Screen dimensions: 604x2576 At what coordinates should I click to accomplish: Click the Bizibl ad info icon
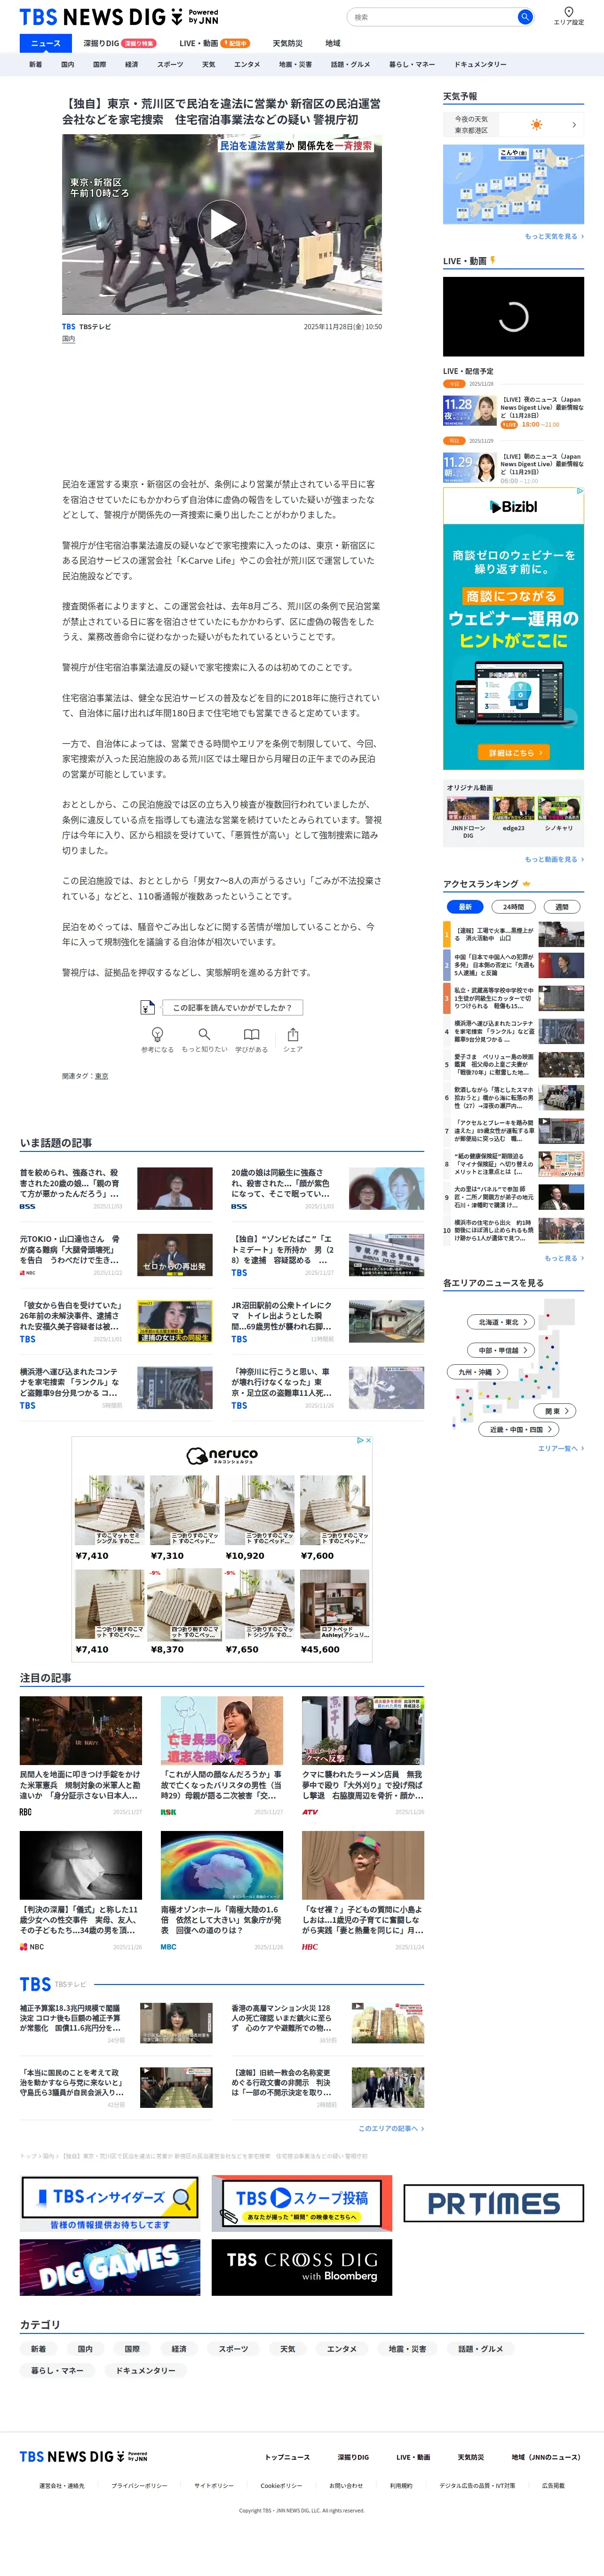pos(579,492)
